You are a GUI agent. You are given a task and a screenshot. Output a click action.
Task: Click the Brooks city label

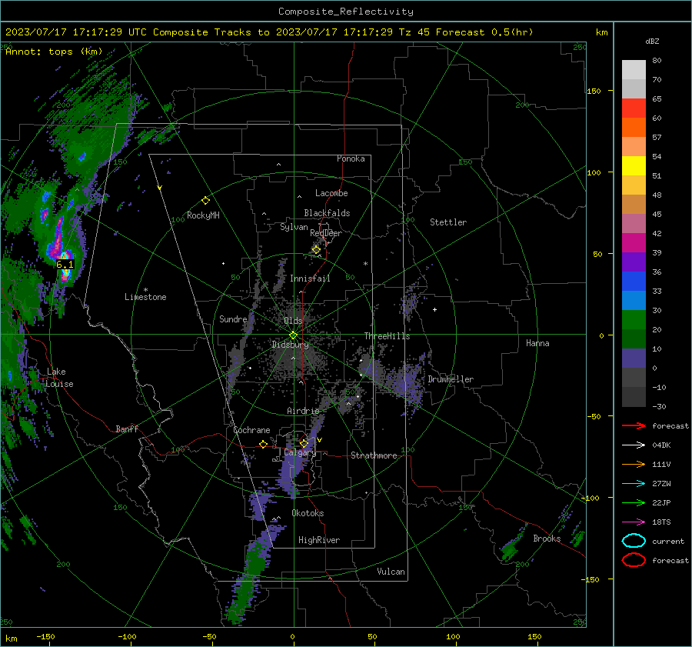pyautogui.click(x=547, y=539)
